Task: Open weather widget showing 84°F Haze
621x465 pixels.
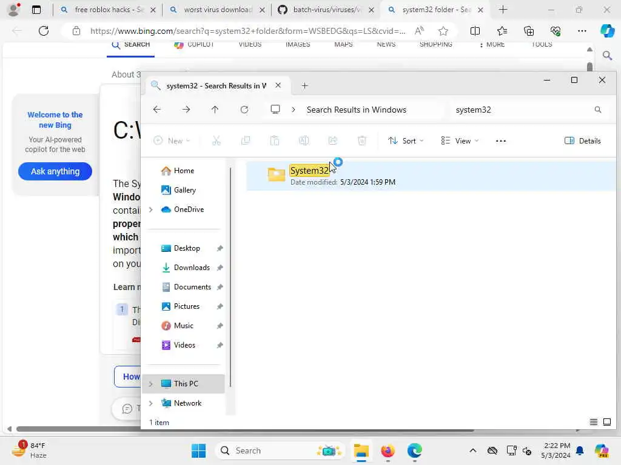Action: [x=29, y=450]
